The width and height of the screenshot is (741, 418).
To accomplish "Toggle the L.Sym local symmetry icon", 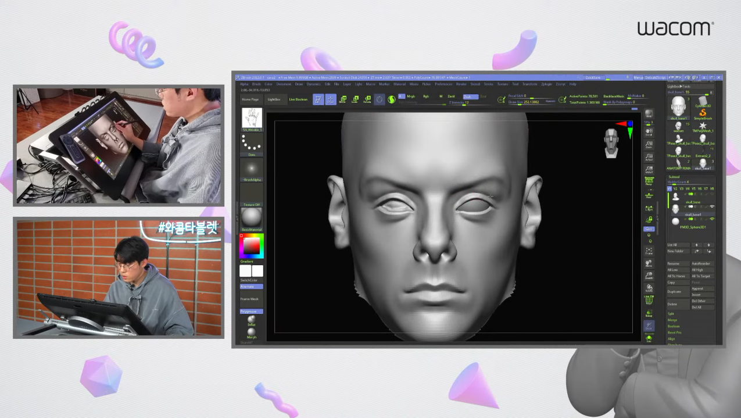I will click(x=649, y=208).
